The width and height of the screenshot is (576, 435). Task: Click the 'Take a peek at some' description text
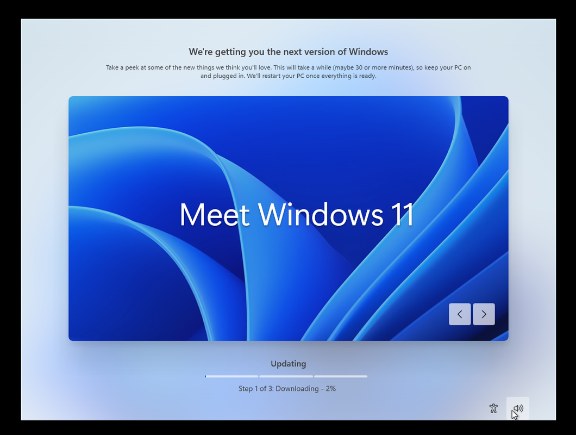click(x=289, y=72)
